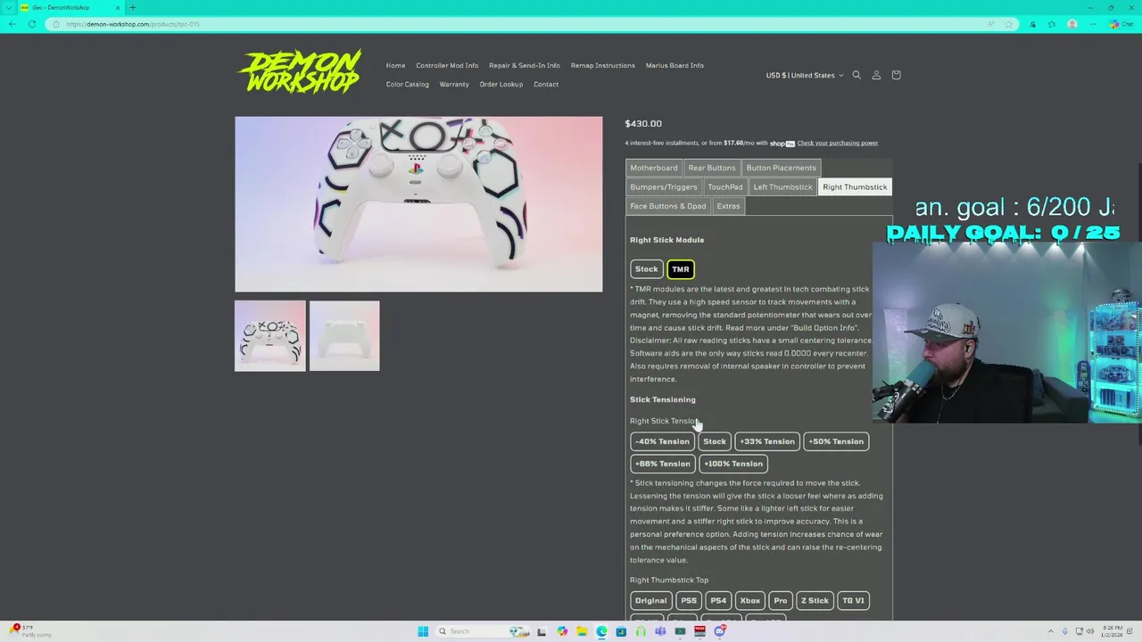1142x642 pixels.
Task: Choose +33% Tension option
Action: [767, 441]
